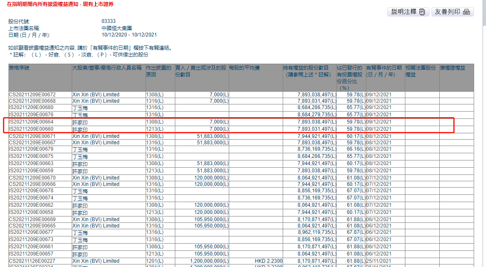This screenshot has width=486, height=267.
Task: Click 丁玉梅 in row IS20211209E00680
Action: tap(80, 108)
